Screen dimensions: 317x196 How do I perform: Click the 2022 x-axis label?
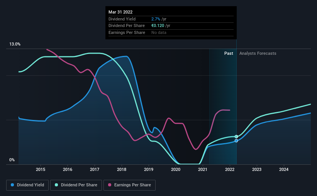tap(230, 169)
